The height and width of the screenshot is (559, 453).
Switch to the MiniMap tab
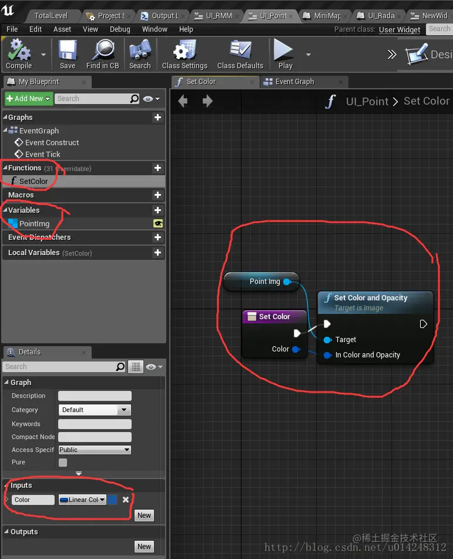tap(327, 16)
